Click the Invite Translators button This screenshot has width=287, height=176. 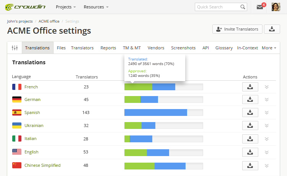(237, 29)
